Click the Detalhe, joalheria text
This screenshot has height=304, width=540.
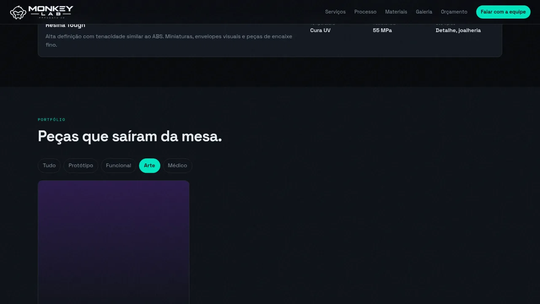(x=458, y=30)
